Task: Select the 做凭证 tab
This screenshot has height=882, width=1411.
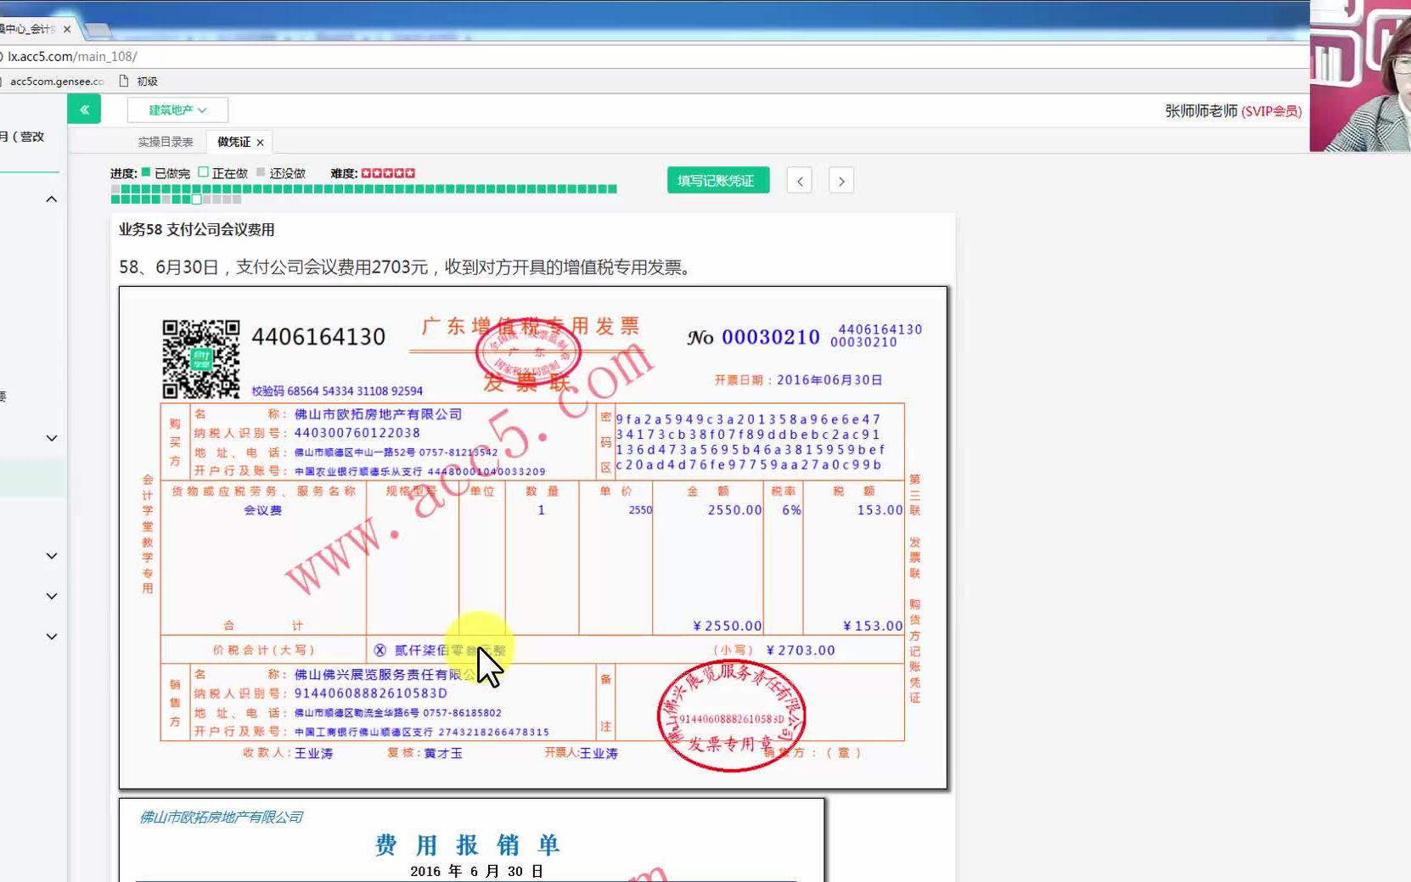Action: click(x=233, y=142)
